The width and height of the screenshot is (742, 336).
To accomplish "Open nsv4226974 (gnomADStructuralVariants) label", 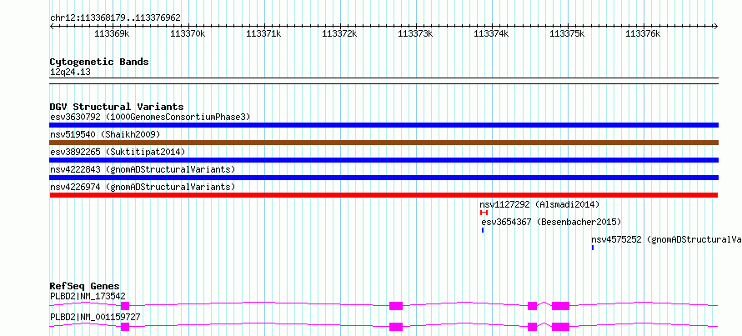I will point(143,187).
